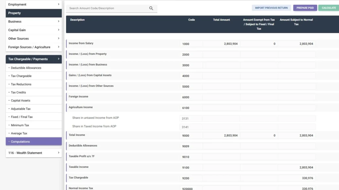The height and width of the screenshot is (190, 339).
Task: Click Total Amount field for Agriculture Income
Action: point(221,108)
